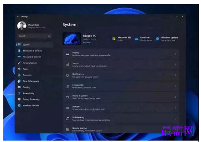
Task: Open Sound settings title text
Action: click(x=75, y=63)
